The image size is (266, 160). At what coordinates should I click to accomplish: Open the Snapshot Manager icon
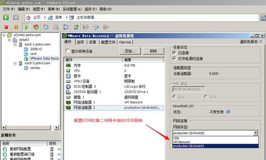pos(66,27)
